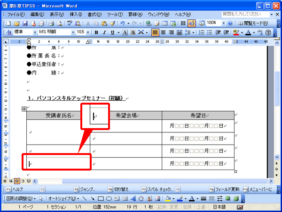This screenshot has width=282, height=212.
Task: Undo the last action
Action: [x=123, y=24]
